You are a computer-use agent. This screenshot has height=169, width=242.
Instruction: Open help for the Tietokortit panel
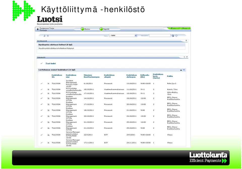(187, 57)
